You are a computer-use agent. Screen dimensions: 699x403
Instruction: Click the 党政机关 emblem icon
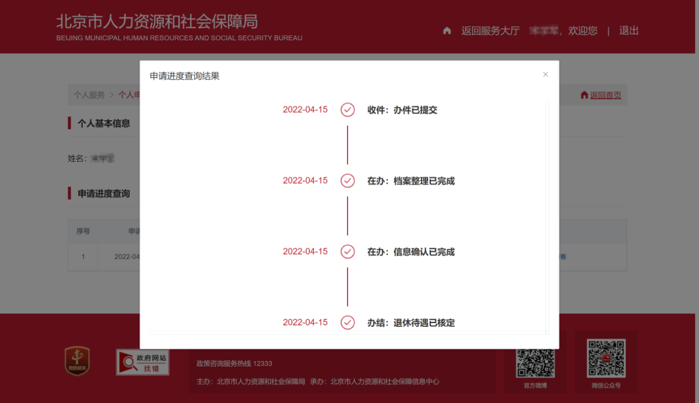point(77,361)
